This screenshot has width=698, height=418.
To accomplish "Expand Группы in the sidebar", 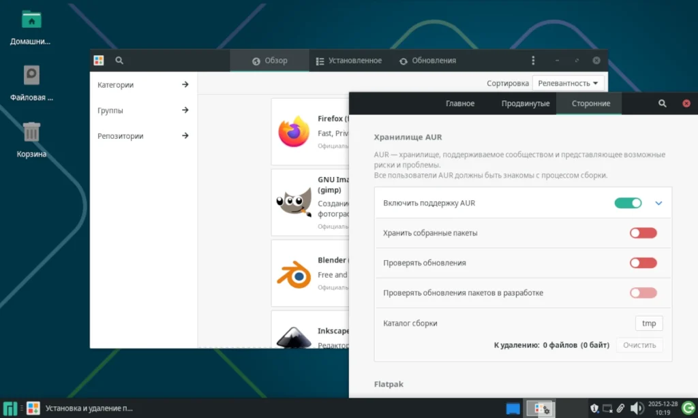I will [x=143, y=110].
